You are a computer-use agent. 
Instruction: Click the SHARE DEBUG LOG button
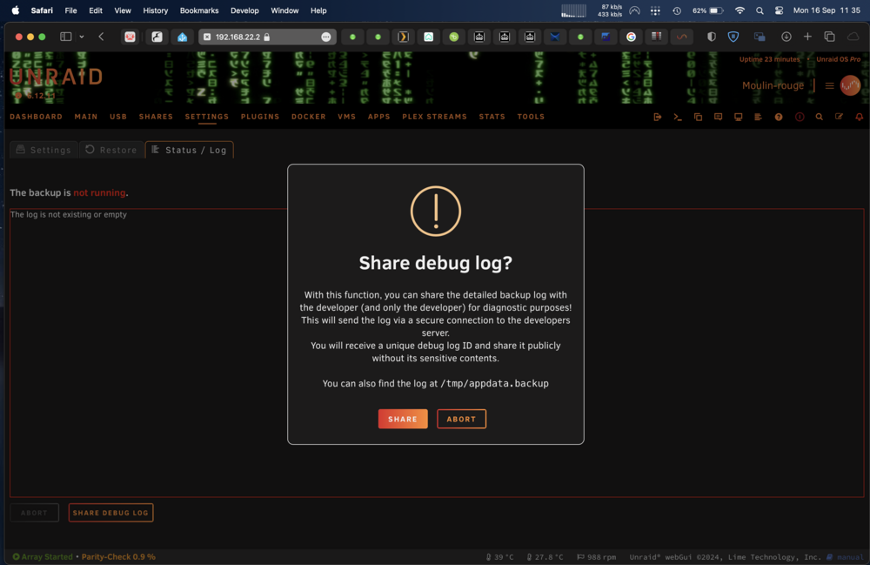click(111, 513)
